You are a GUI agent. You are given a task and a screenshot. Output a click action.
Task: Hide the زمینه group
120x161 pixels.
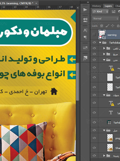[x=94, y=155]
